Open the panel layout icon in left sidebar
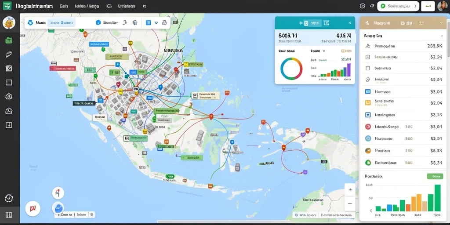450x225 pixels. pos(9,82)
